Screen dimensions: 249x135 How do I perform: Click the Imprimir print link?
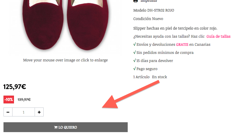(149, 1)
